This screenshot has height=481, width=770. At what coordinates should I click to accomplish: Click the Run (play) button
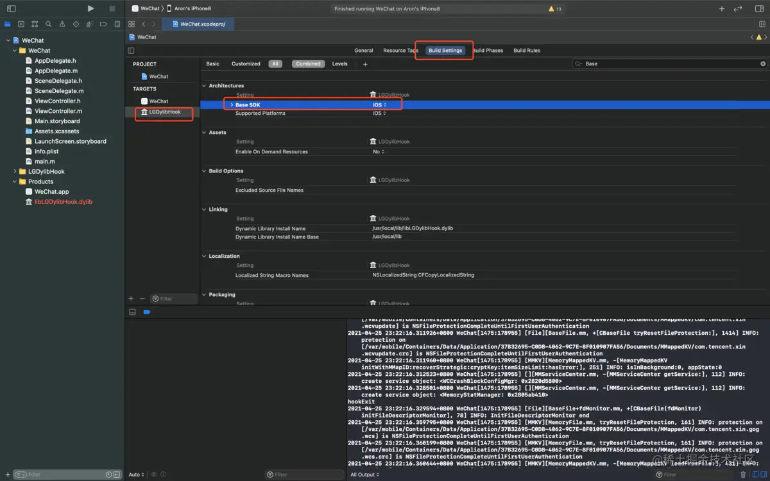90,8
